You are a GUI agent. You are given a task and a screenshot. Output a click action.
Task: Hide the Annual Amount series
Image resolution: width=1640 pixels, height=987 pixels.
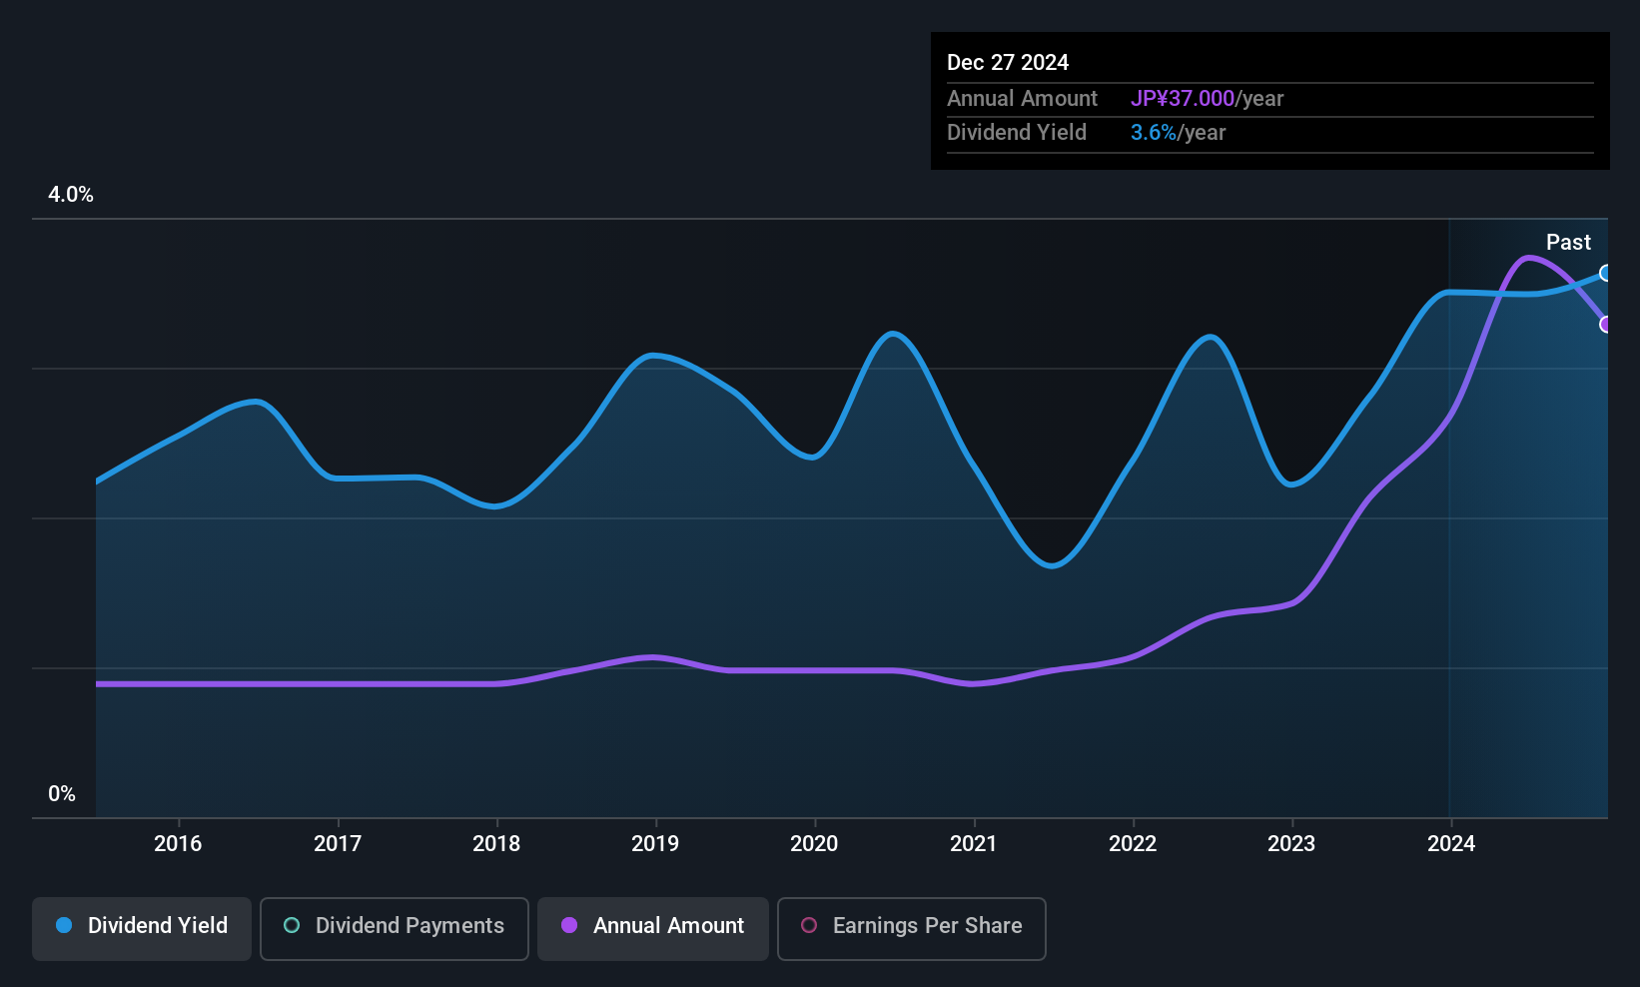pyautogui.click(x=652, y=928)
